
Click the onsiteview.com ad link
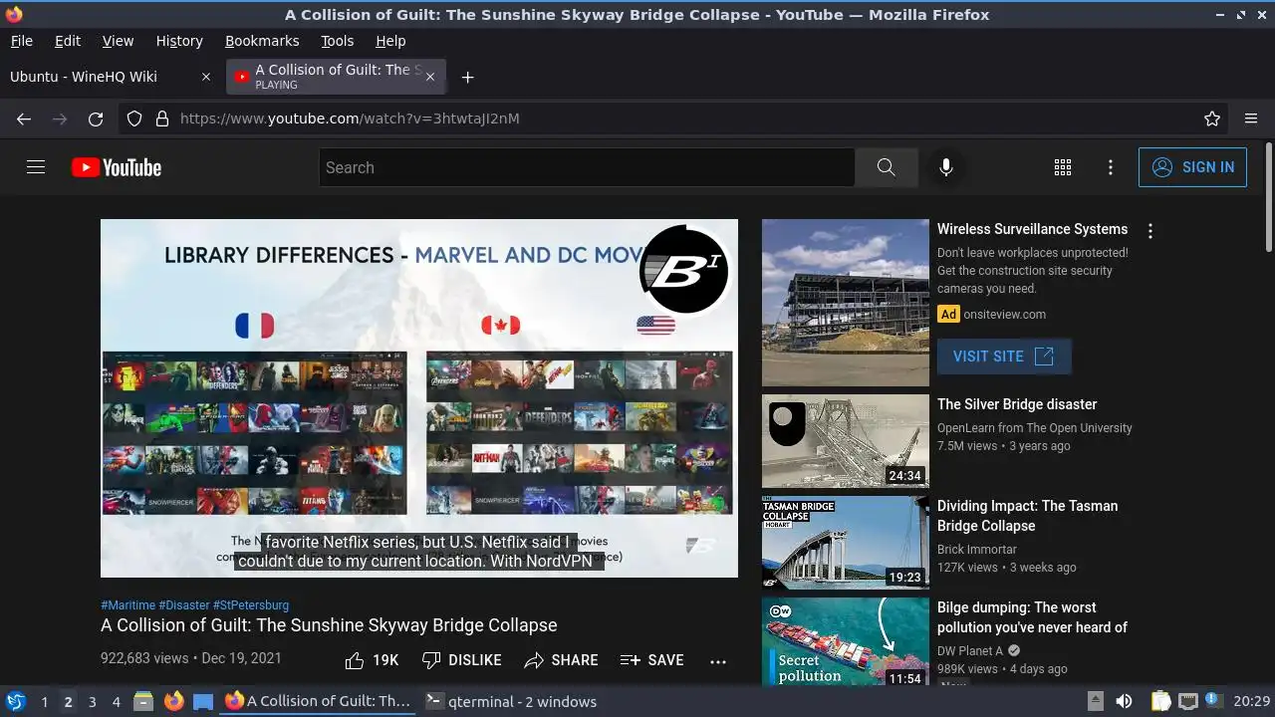pyautogui.click(x=1005, y=315)
